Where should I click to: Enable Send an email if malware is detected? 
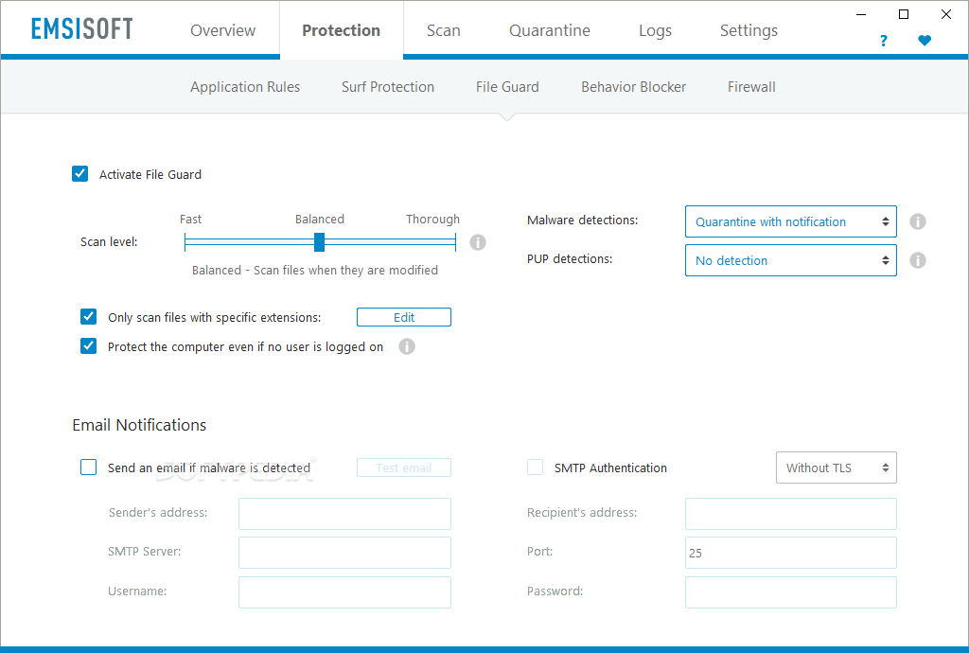tap(88, 468)
